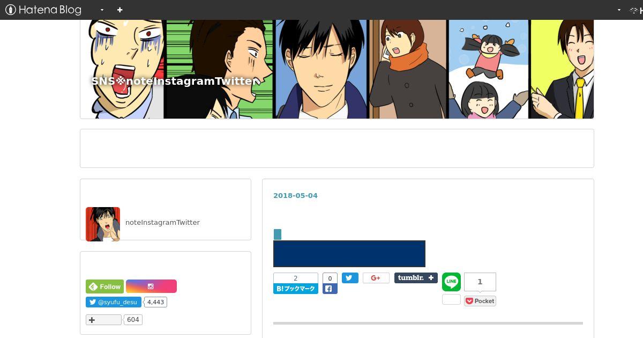Open the profile avatar thumbnail
Image resolution: width=643 pixels, height=338 pixels.
tap(103, 224)
